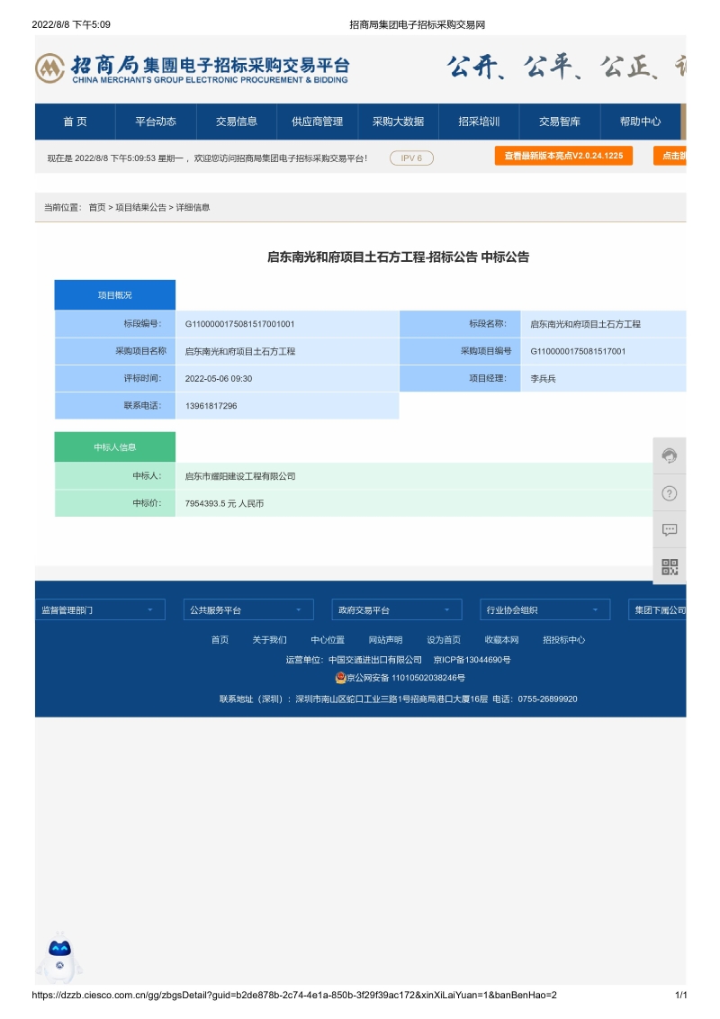
Task: Click the page URL at bottom
Action: click(294, 995)
